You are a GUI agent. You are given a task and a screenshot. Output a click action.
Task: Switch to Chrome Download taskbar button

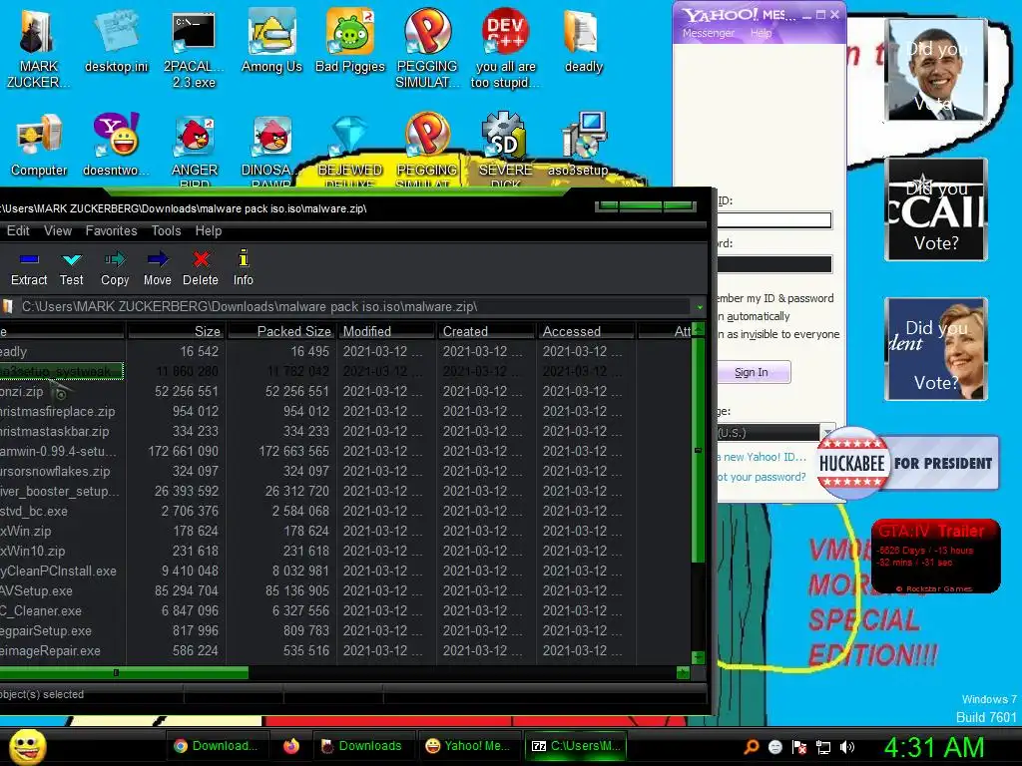pyautogui.click(x=216, y=746)
